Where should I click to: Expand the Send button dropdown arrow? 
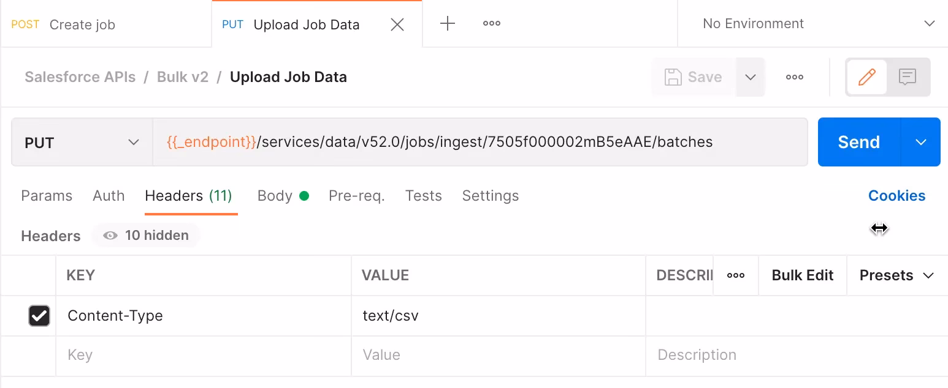click(920, 141)
